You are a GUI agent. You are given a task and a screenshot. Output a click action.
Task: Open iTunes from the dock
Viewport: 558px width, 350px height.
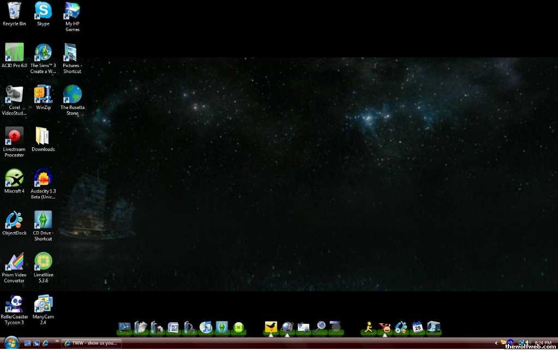pos(206,327)
